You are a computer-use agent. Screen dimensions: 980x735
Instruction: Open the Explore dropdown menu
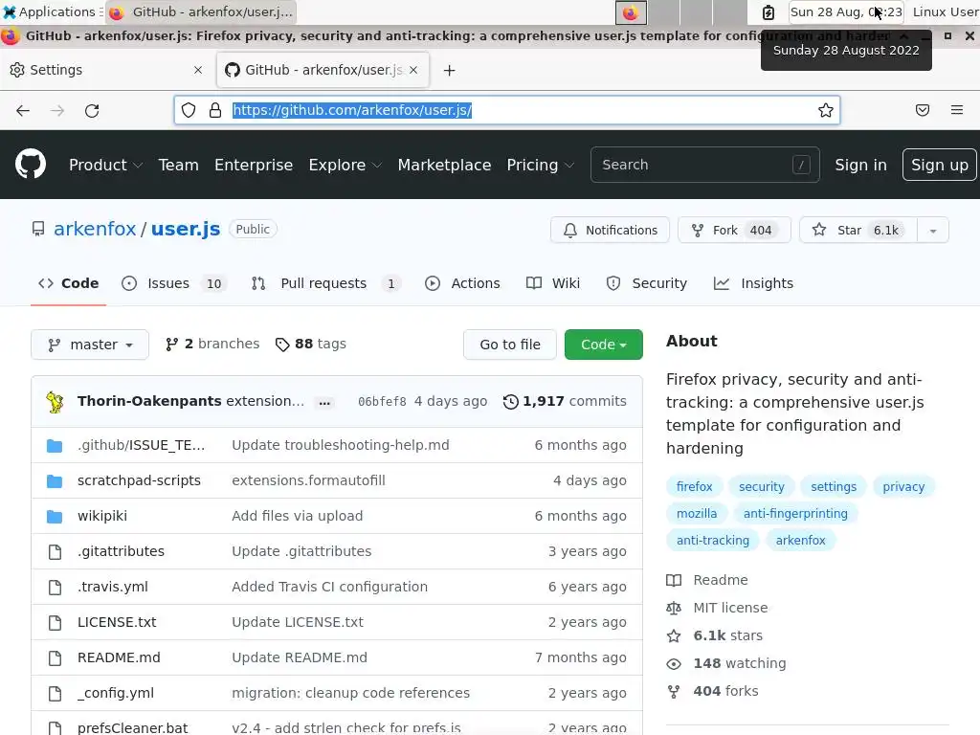point(345,165)
